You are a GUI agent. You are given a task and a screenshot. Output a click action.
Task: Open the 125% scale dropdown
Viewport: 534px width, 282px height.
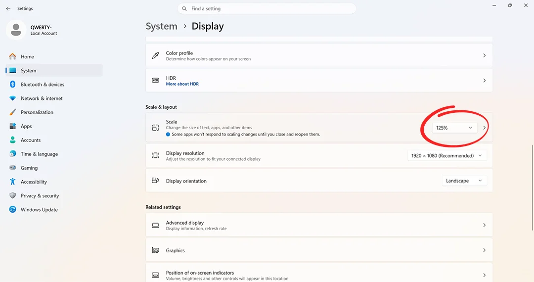tap(454, 128)
